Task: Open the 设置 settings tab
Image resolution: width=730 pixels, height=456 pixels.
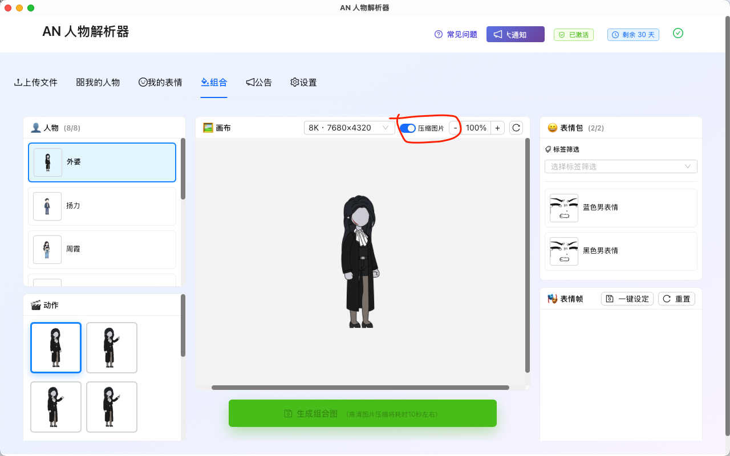Action: (x=303, y=82)
